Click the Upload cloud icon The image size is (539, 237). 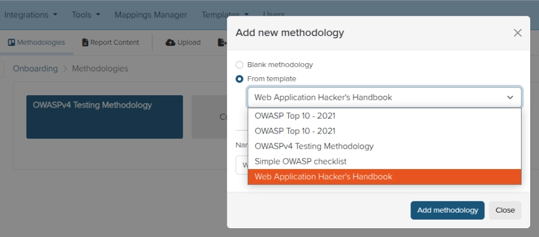[170, 42]
